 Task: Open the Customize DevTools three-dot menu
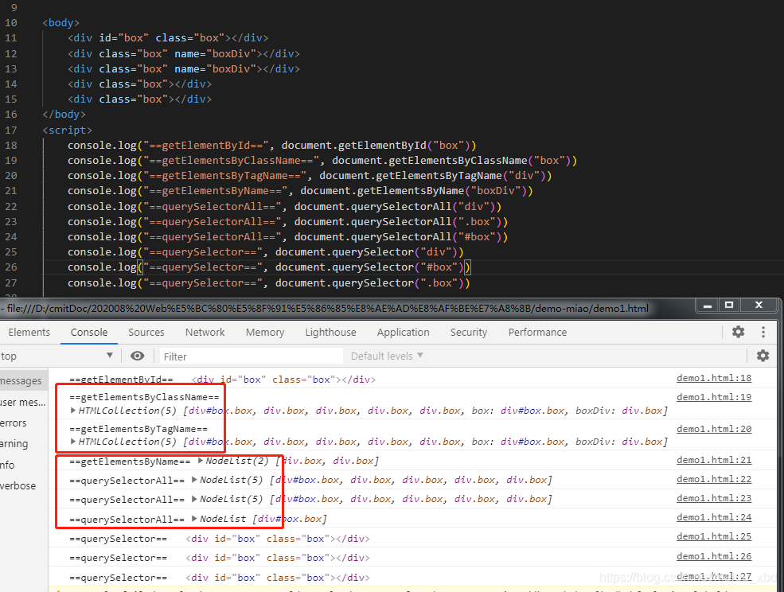pyautogui.click(x=763, y=332)
